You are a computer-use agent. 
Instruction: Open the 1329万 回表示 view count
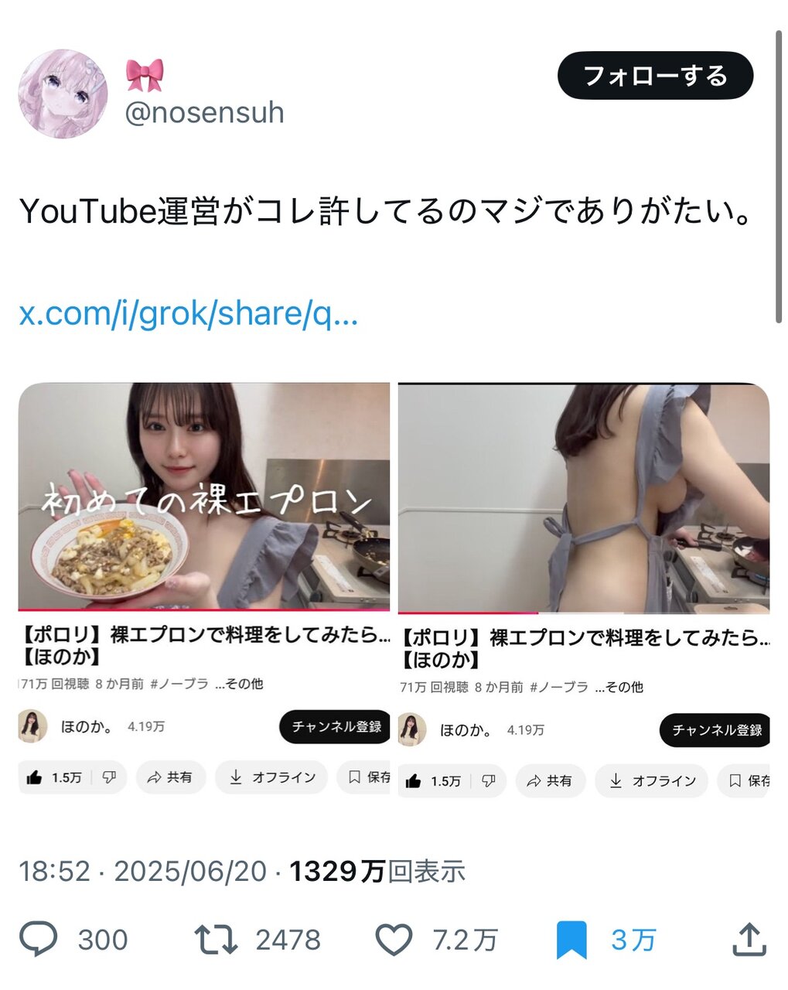click(x=377, y=872)
